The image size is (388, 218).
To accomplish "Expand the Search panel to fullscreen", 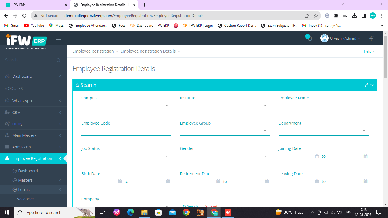I will pos(366,85).
